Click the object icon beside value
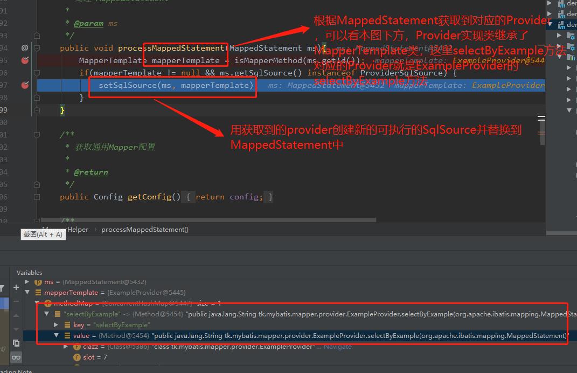577x373 pixels. tap(67, 335)
